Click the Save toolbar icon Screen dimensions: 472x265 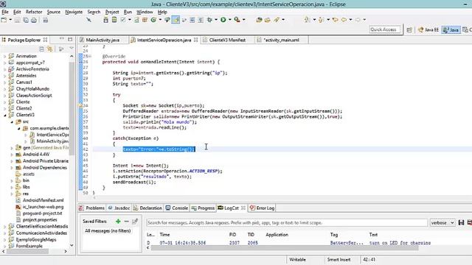(x=17, y=20)
